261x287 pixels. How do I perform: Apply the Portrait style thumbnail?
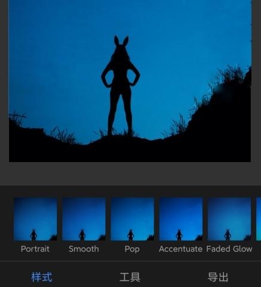(35, 219)
